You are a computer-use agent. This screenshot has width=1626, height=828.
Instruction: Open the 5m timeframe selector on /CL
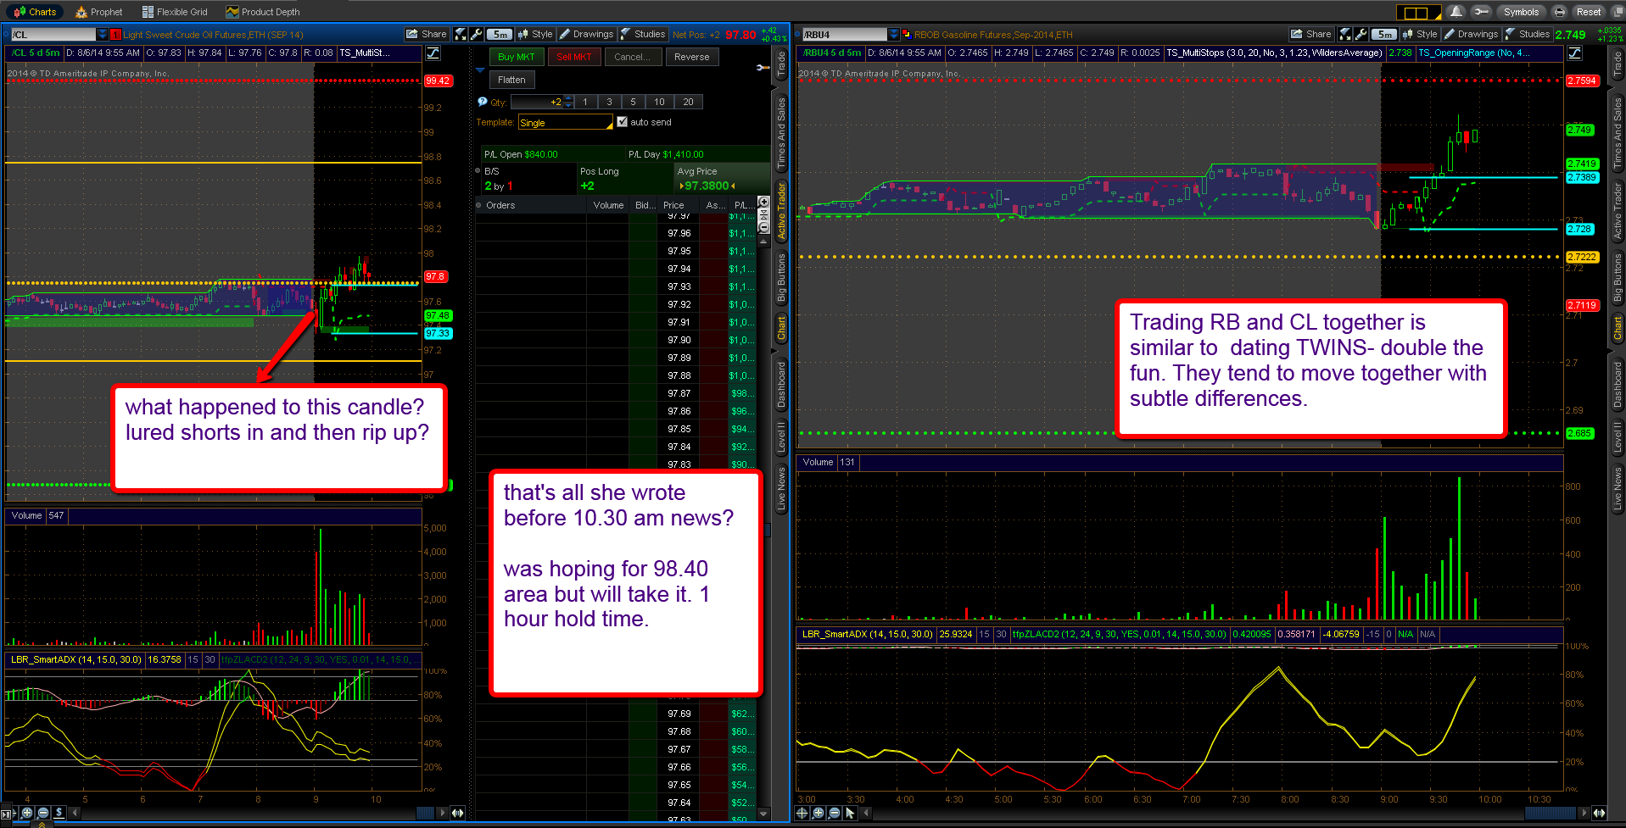pos(500,35)
